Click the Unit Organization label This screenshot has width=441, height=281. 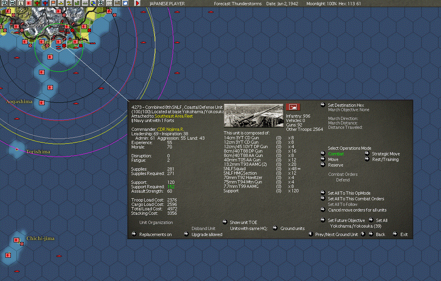tap(156, 222)
